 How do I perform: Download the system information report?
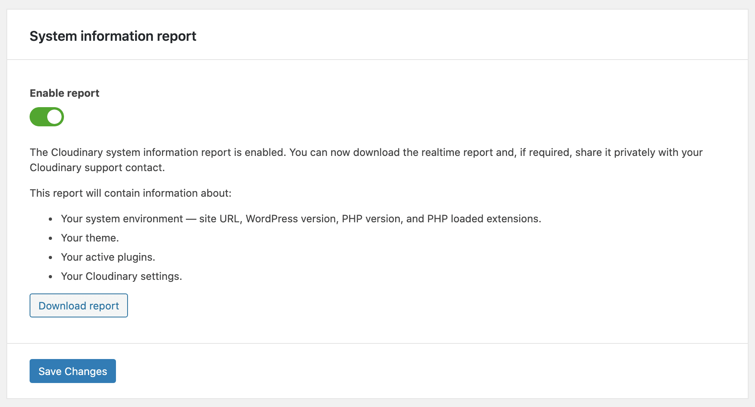pyautogui.click(x=79, y=305)
